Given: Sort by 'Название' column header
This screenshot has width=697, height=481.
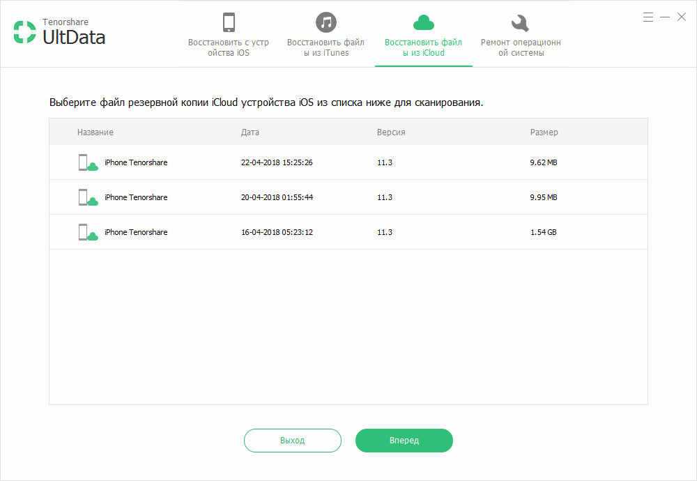Looking at the screenshot, I should coord(95,132).
